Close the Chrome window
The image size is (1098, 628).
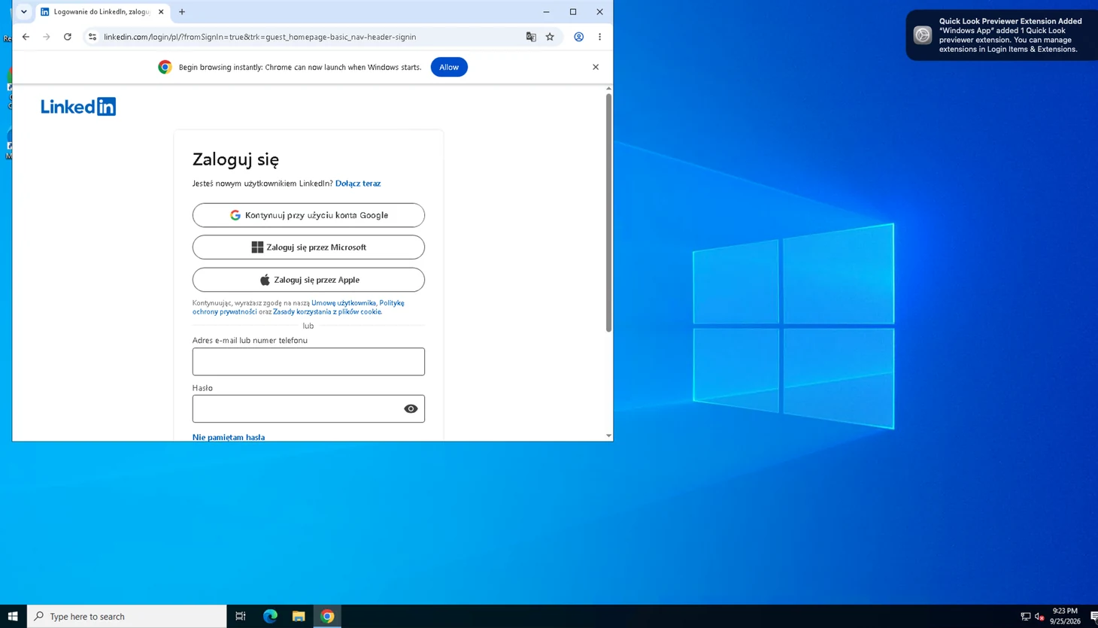click(x=599, y=12)
